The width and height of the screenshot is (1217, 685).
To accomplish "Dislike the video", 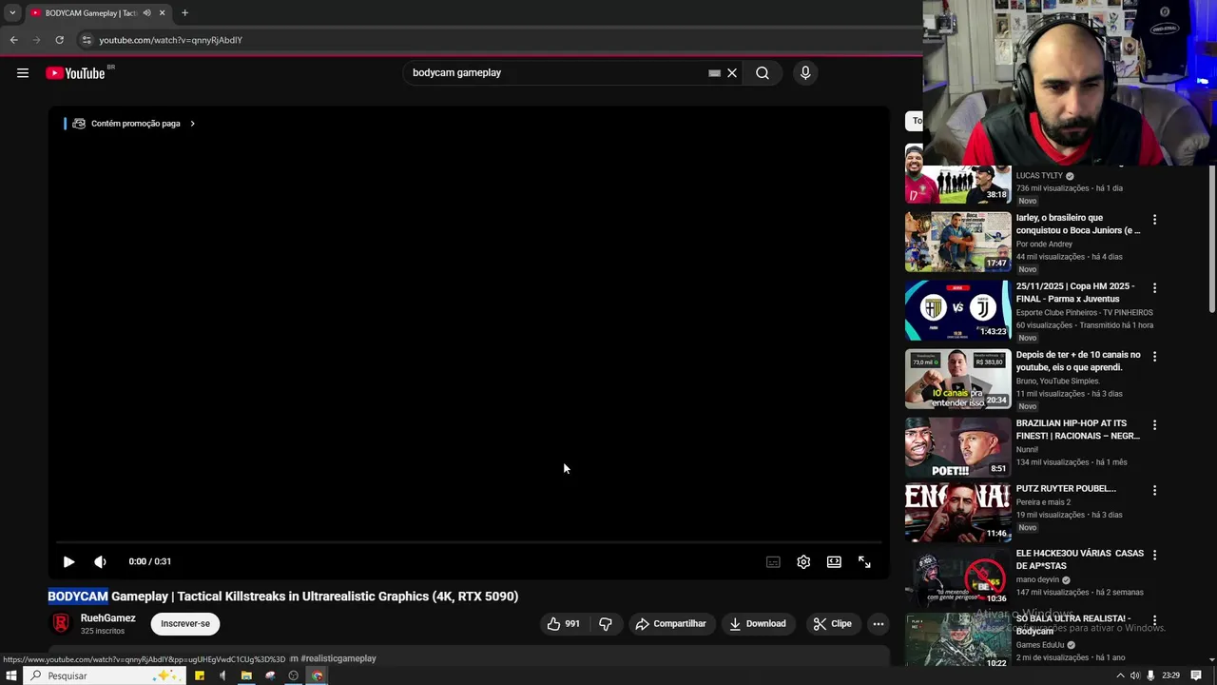I will point(606,624).
